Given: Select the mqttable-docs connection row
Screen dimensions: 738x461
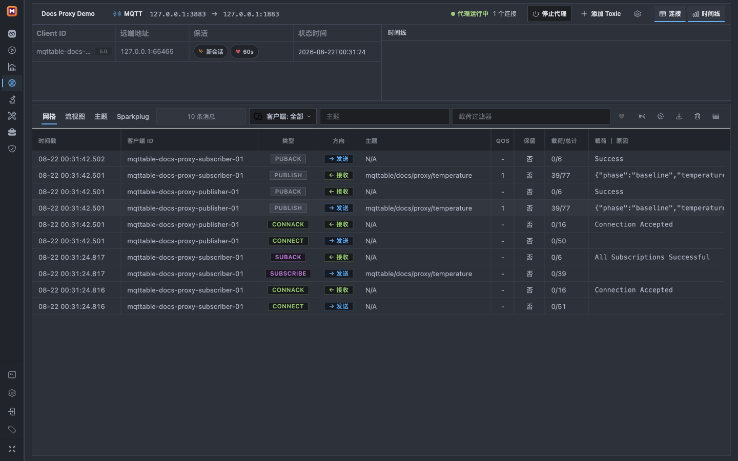Looking at the screenshot, I should [x=207, y=52].
